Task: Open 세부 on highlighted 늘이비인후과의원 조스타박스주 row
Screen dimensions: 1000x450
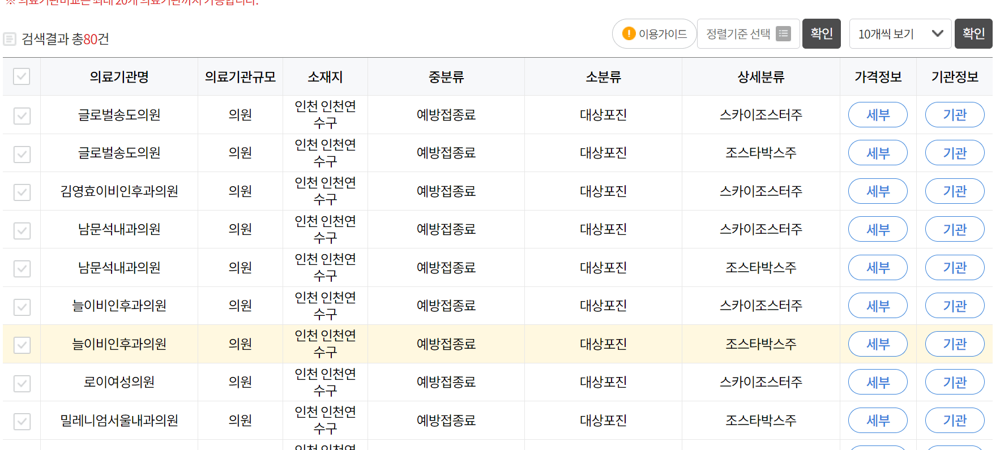Action: pyautogui.click(x=878, y=344)
